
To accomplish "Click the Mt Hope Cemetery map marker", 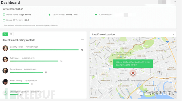I will (x=130, y=53).
